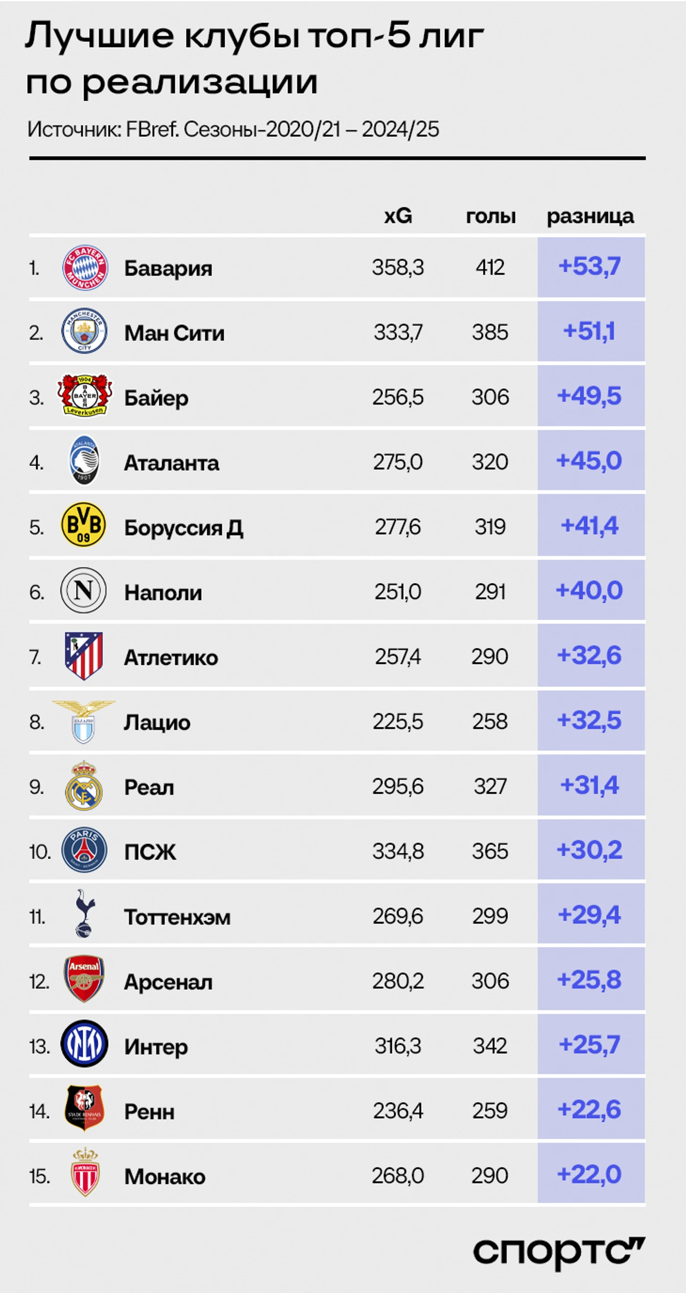
Task: Click the разница column header
Action: 590,216
